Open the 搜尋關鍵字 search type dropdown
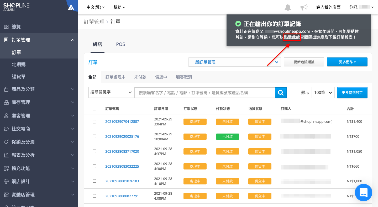The image size is (378, 207). click(x=112, y=92)
